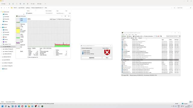Click the Share icon in Explorer toolbar
193x108 pixels.
[24, 4]
